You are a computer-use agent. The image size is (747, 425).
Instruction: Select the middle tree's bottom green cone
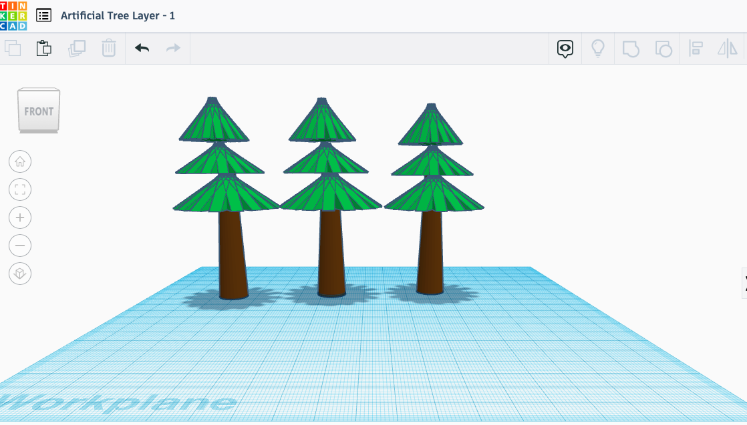click(331, 193)
